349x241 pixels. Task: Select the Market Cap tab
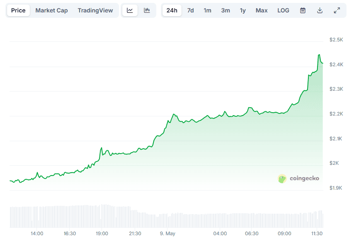pyautogui.click(x=51, y=10)
